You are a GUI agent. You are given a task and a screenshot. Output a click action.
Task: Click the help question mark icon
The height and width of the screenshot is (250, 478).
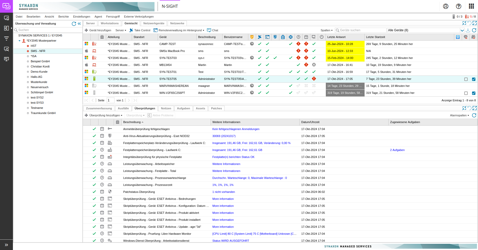point(459,6)
